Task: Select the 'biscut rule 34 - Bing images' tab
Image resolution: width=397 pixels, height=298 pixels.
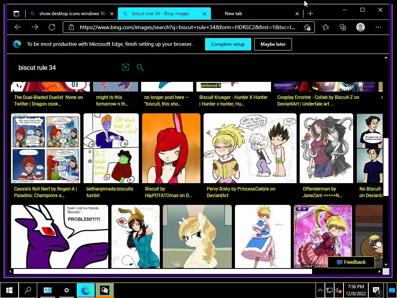Action: coord(164,14)
